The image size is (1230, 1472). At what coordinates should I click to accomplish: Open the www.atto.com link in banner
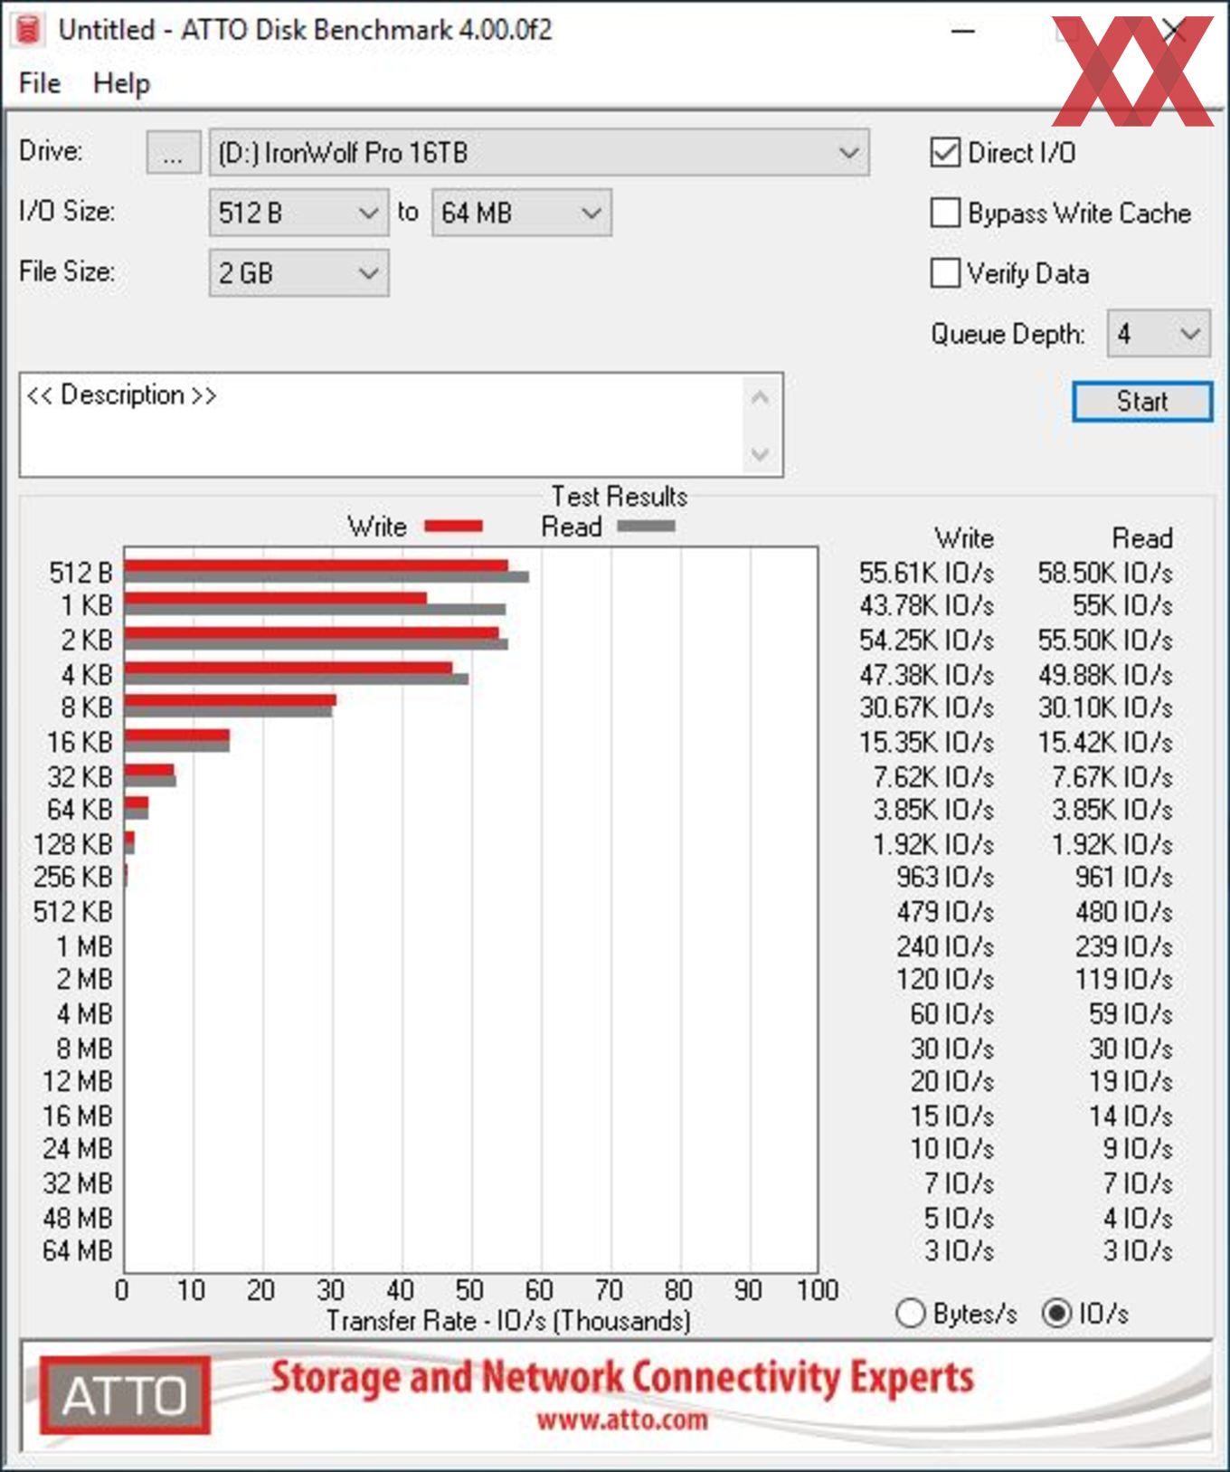pos(622,1419)
